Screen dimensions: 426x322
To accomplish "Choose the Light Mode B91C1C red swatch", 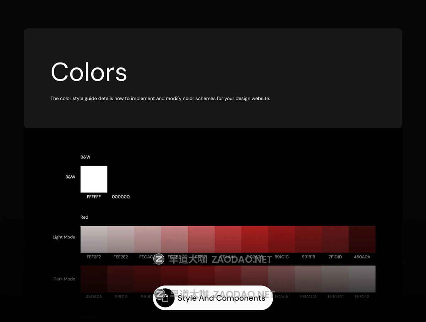I will [282, 239].
